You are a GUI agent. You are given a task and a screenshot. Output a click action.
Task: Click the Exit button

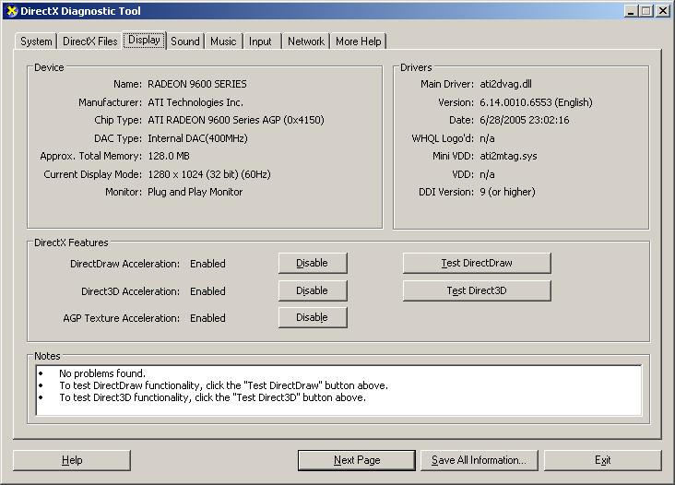click(x=602, y=460)
